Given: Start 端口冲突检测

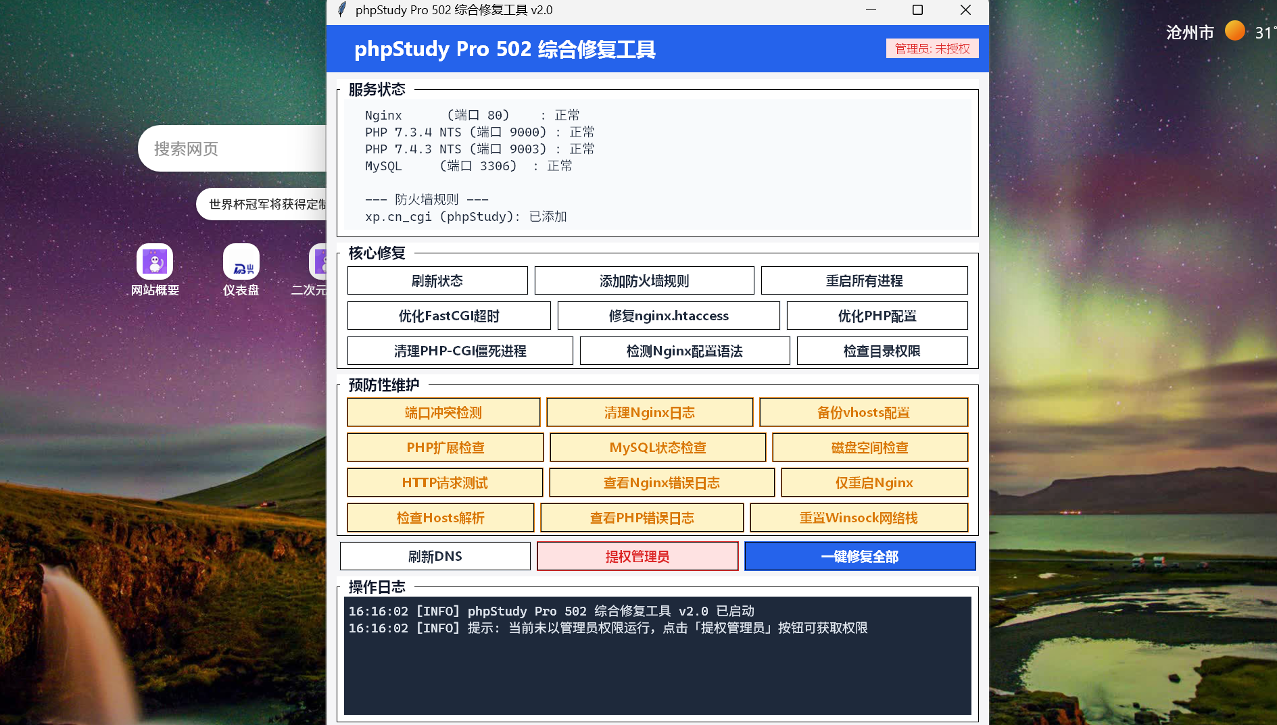Looking at the screenshot, I should (443, 412).
